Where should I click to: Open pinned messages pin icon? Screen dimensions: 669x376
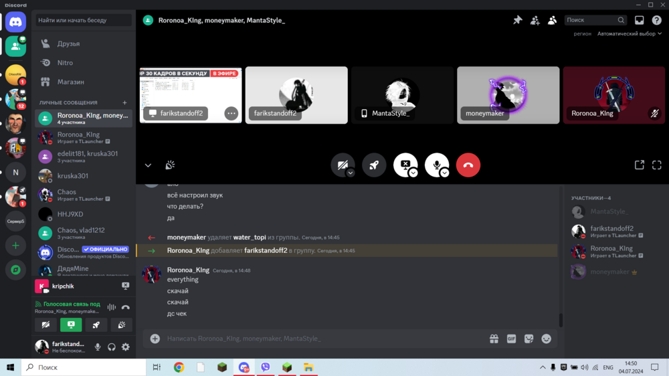tap(518, 20)
